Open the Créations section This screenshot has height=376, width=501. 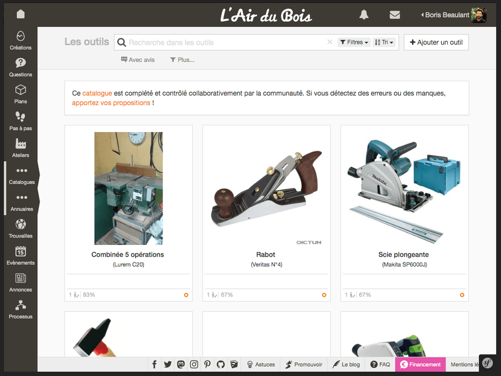[x=21, y=41]
